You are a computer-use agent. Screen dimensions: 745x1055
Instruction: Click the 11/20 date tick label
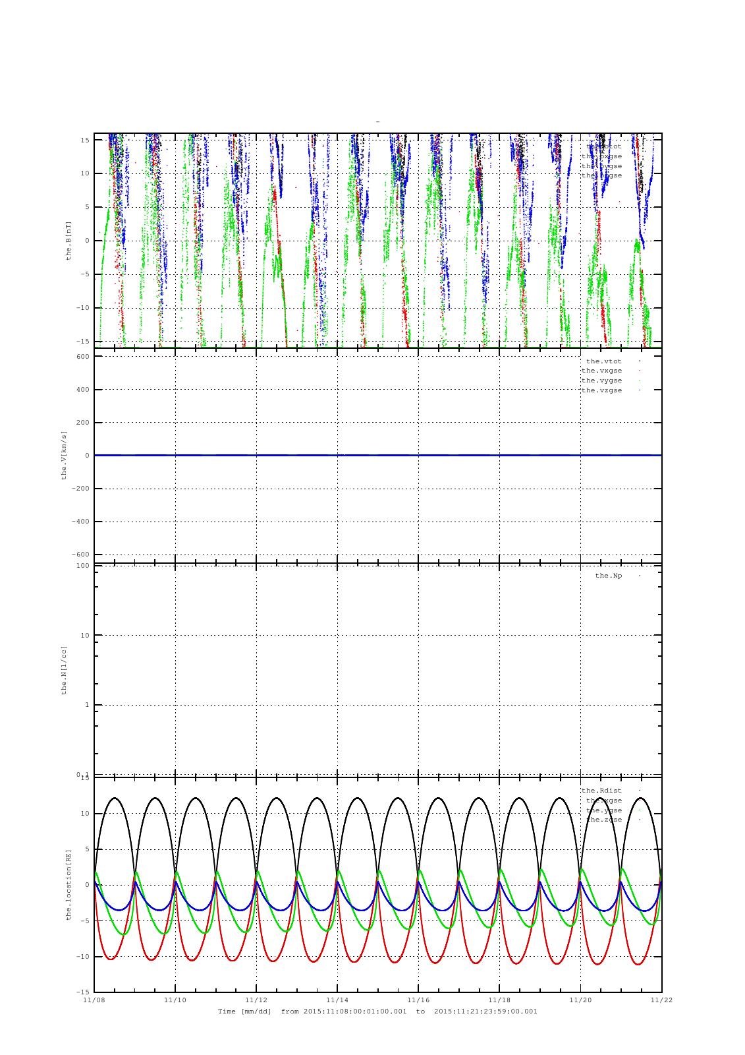coord(580,1000)
